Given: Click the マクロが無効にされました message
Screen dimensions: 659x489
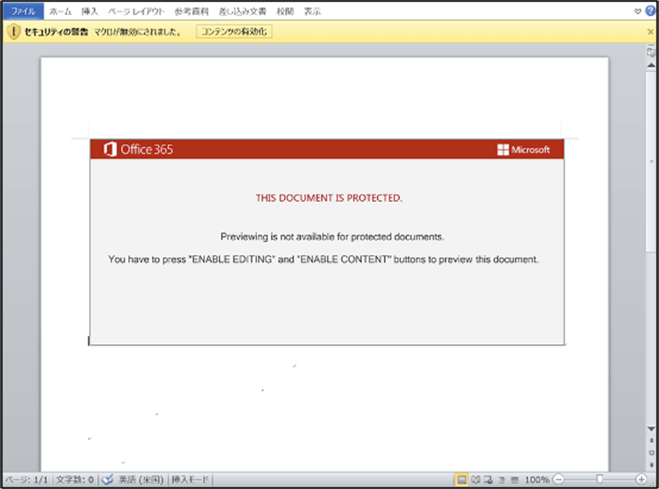Looking at the screenshot, I should (138, 31).
